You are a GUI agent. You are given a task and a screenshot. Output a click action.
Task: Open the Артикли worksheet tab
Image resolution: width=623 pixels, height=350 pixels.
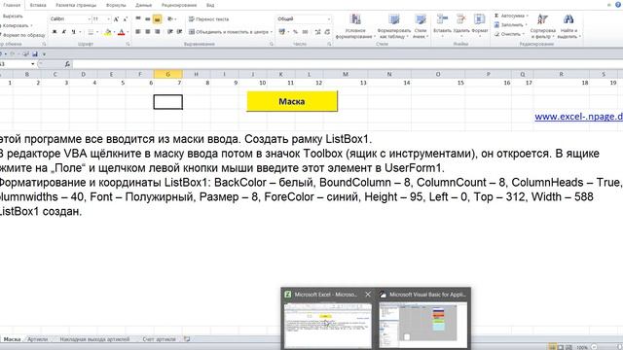[x=37, y=339]
